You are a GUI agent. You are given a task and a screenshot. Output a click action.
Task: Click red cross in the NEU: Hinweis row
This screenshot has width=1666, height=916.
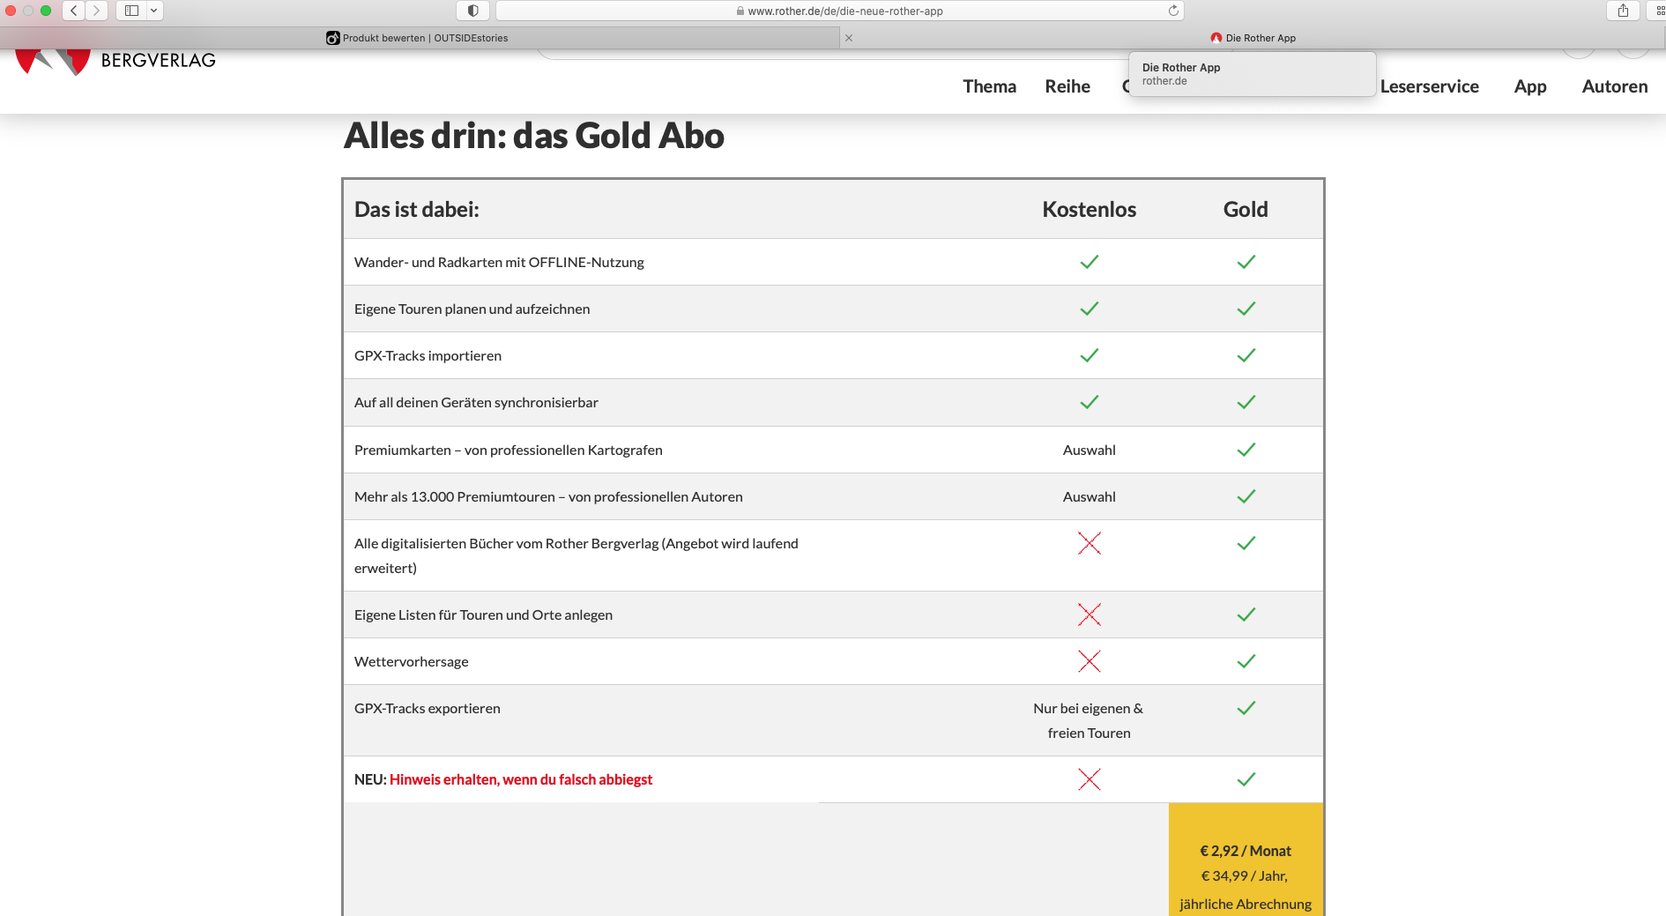pyautogui.click(x=1090, y=779)
